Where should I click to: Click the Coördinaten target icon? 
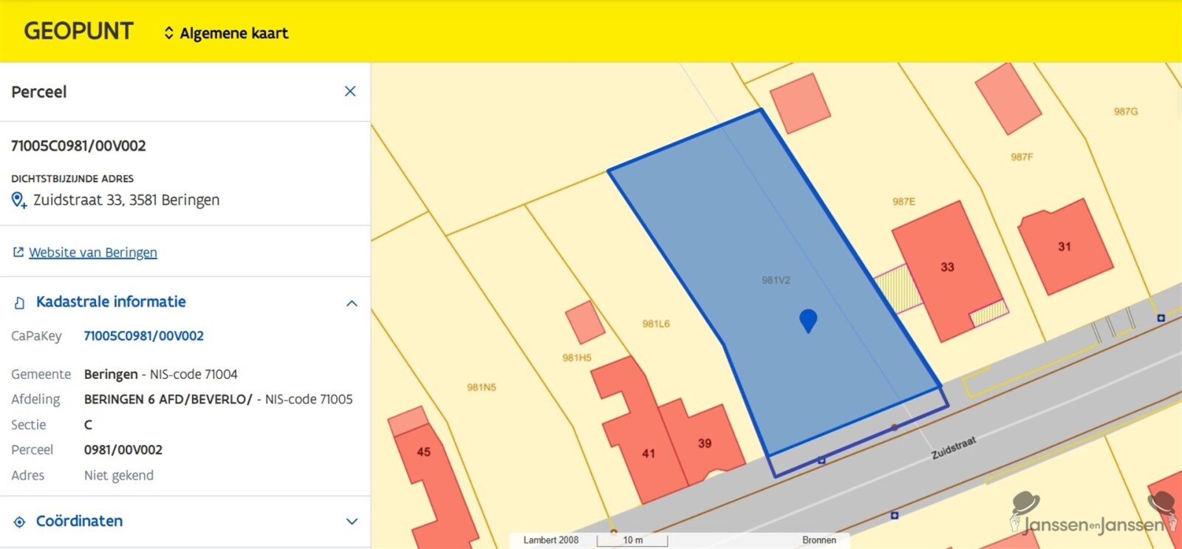[x=20, y=522]
